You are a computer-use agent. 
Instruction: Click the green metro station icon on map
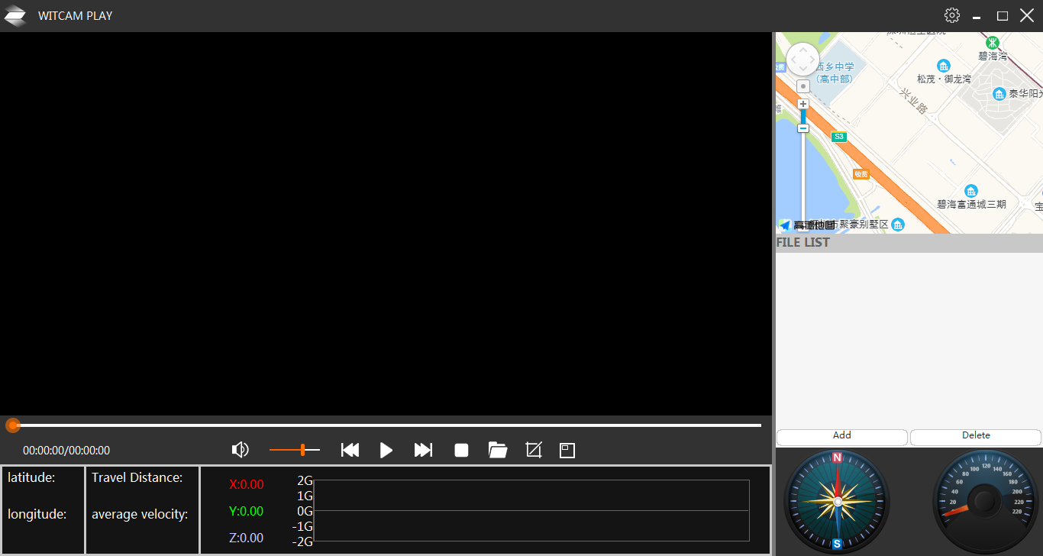[x=992, y=43]
